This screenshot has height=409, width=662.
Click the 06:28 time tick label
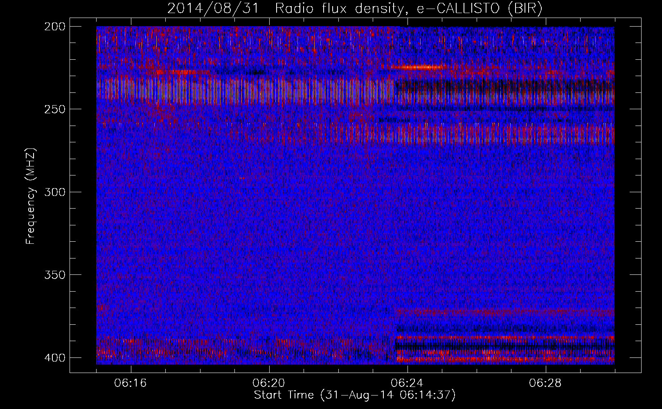click(545, 383)
